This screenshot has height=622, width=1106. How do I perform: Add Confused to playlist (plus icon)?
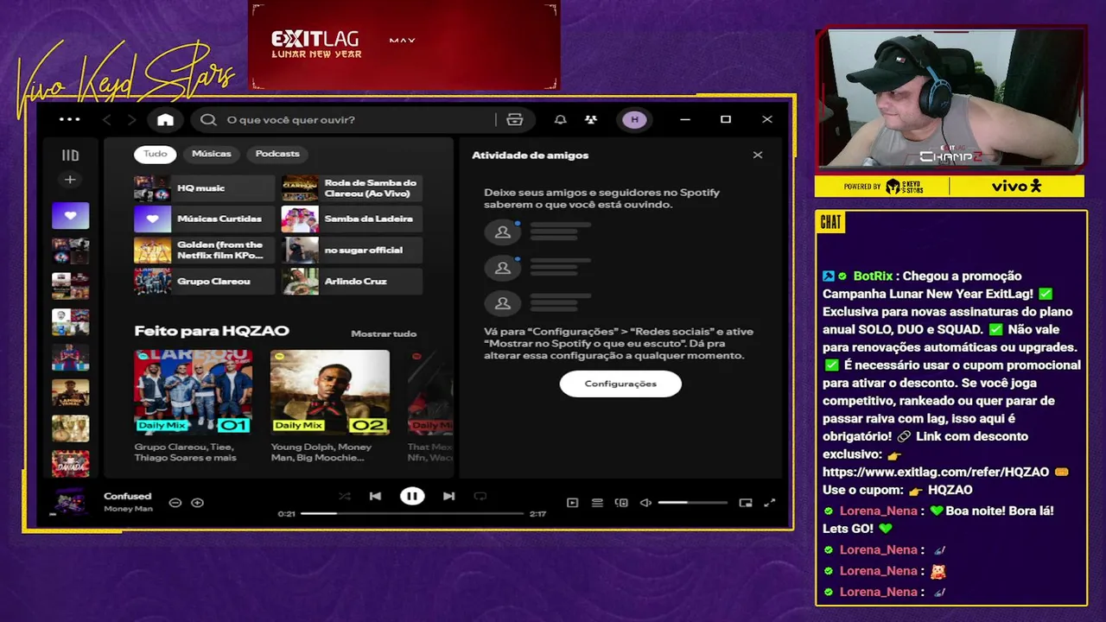pos(197,503)
